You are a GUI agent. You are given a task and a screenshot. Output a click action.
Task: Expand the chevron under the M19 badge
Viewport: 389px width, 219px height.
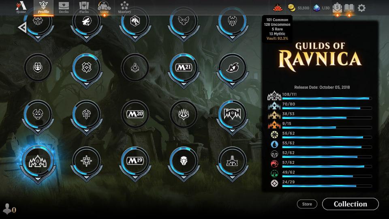coord(135,178)
